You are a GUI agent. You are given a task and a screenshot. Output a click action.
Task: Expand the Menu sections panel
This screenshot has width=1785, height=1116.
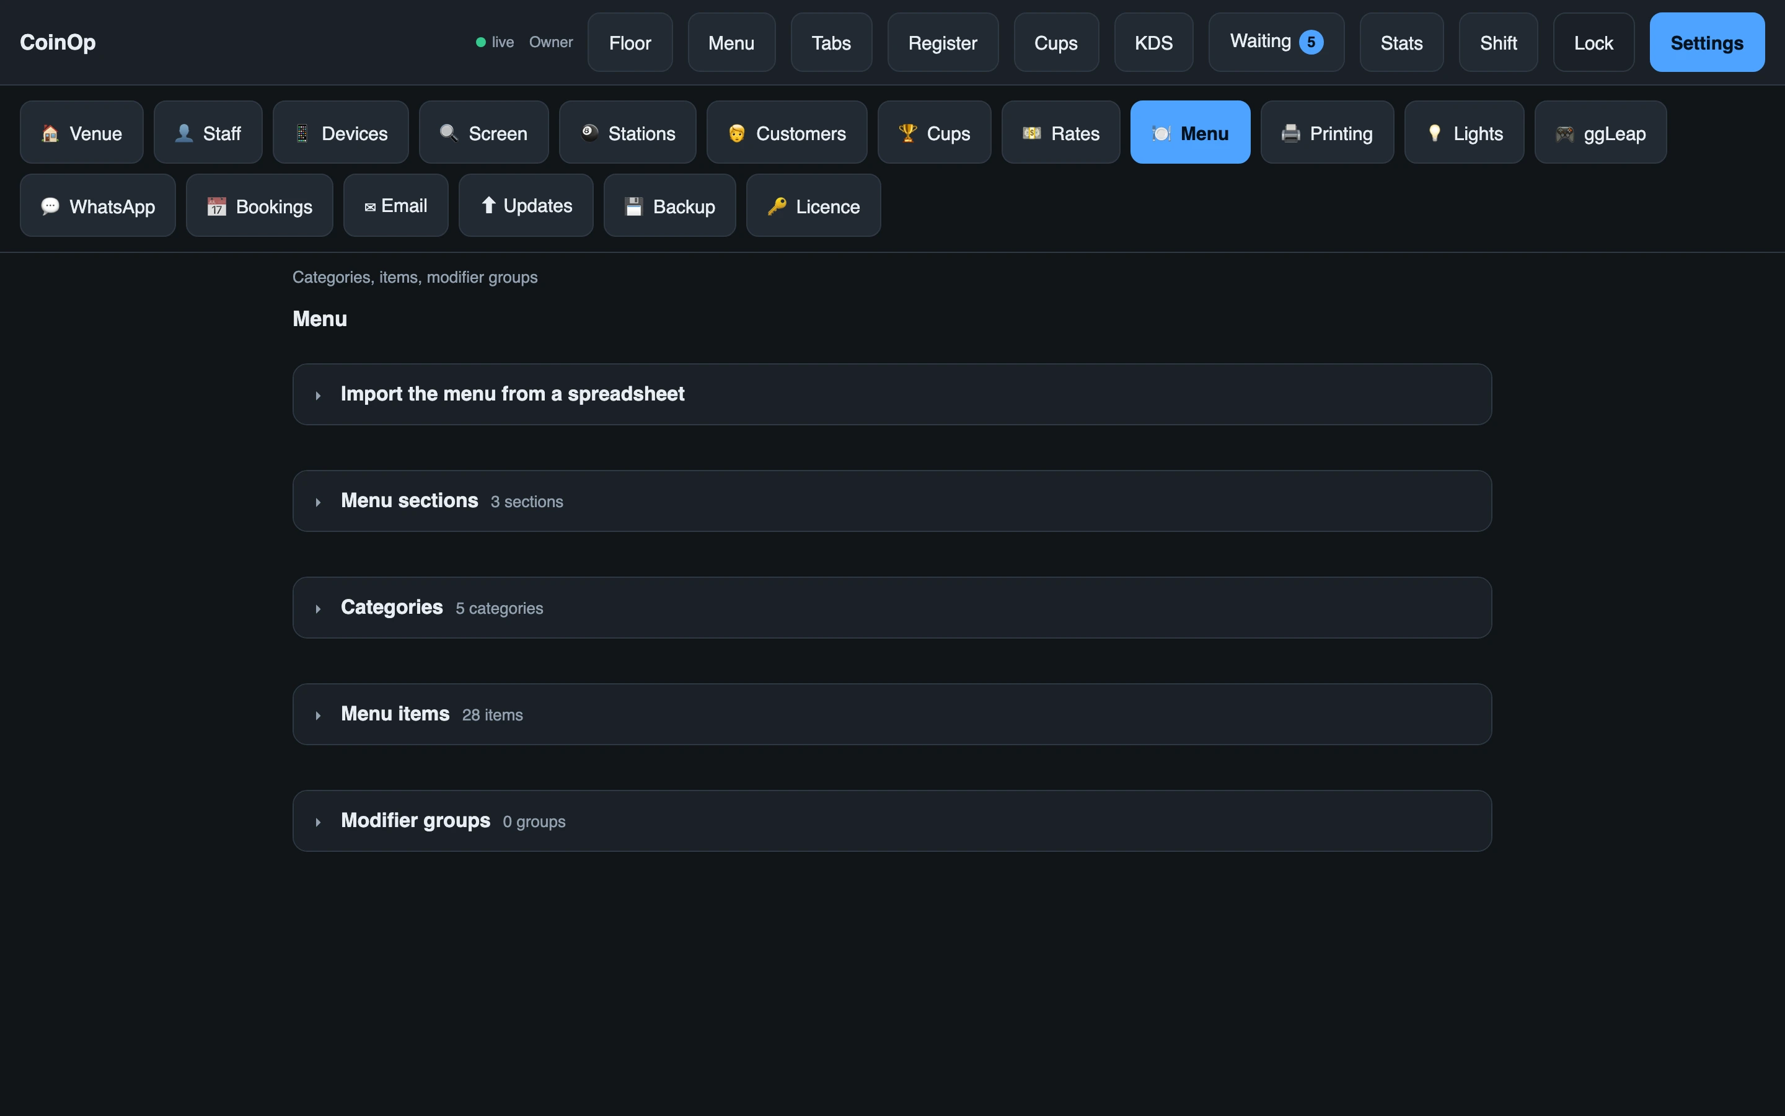(892, 501)
